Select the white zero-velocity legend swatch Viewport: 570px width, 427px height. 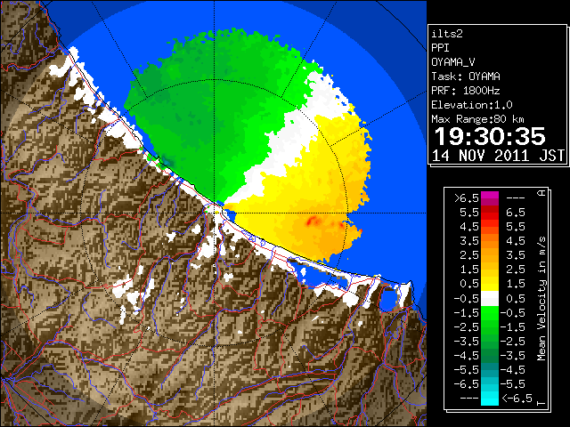[x=490, y=299]
